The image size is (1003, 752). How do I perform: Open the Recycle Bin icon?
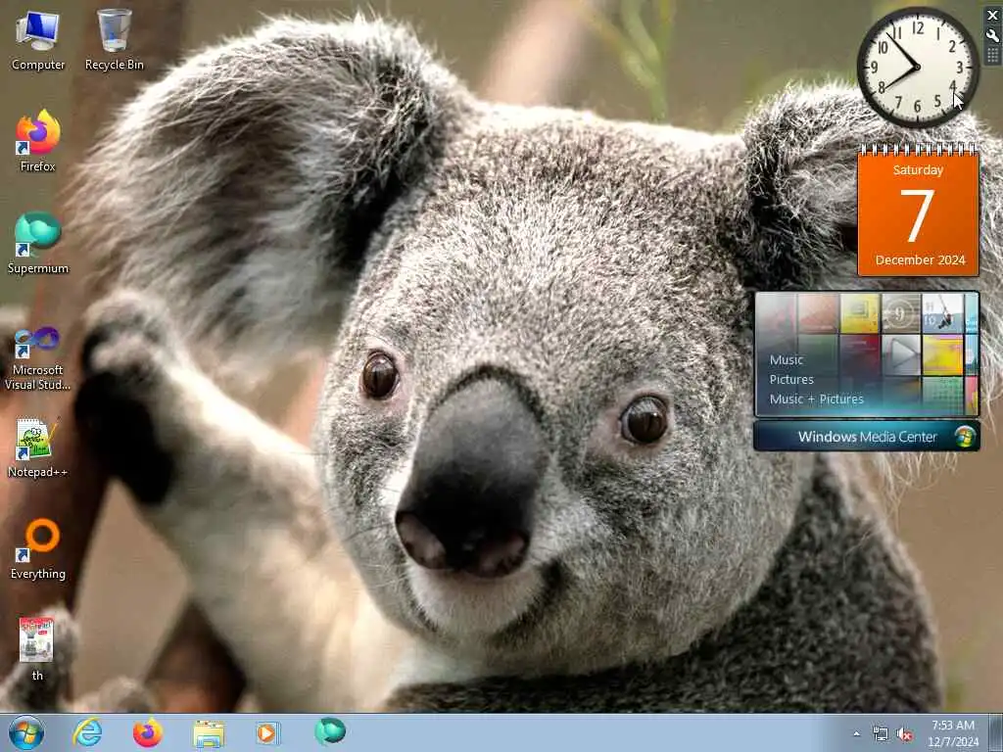[x=114, y=39]
